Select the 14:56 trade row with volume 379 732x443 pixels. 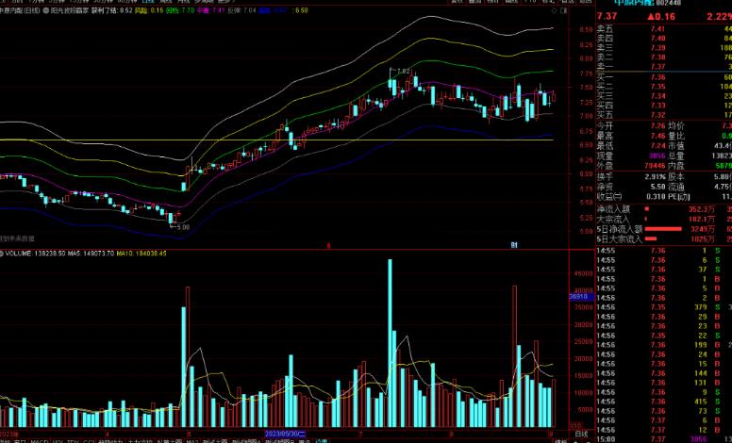pyautogui.click(x=664, y=307)
